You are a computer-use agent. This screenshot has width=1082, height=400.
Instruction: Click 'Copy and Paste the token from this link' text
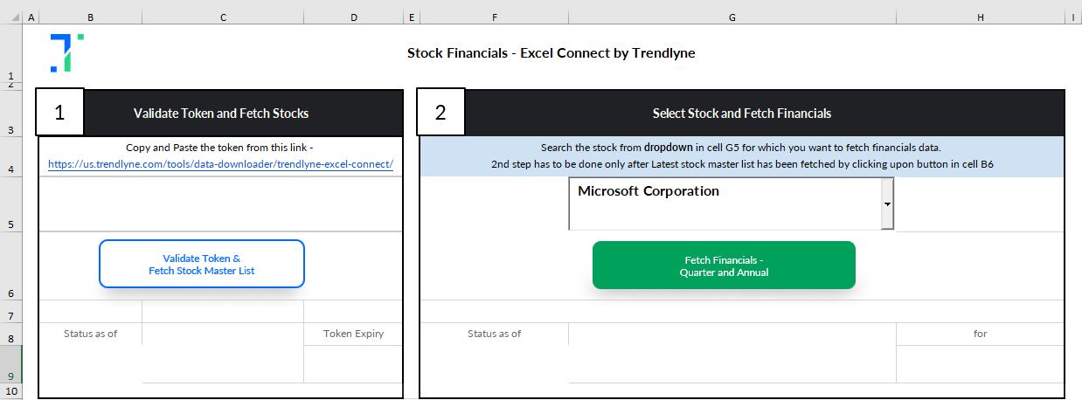(220, 148)
